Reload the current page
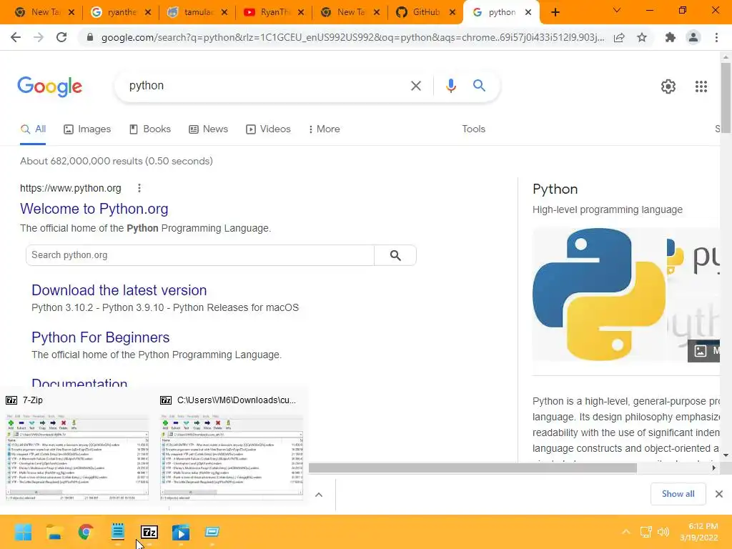Viewport: 732px width, 549px height. click(61, 37)
